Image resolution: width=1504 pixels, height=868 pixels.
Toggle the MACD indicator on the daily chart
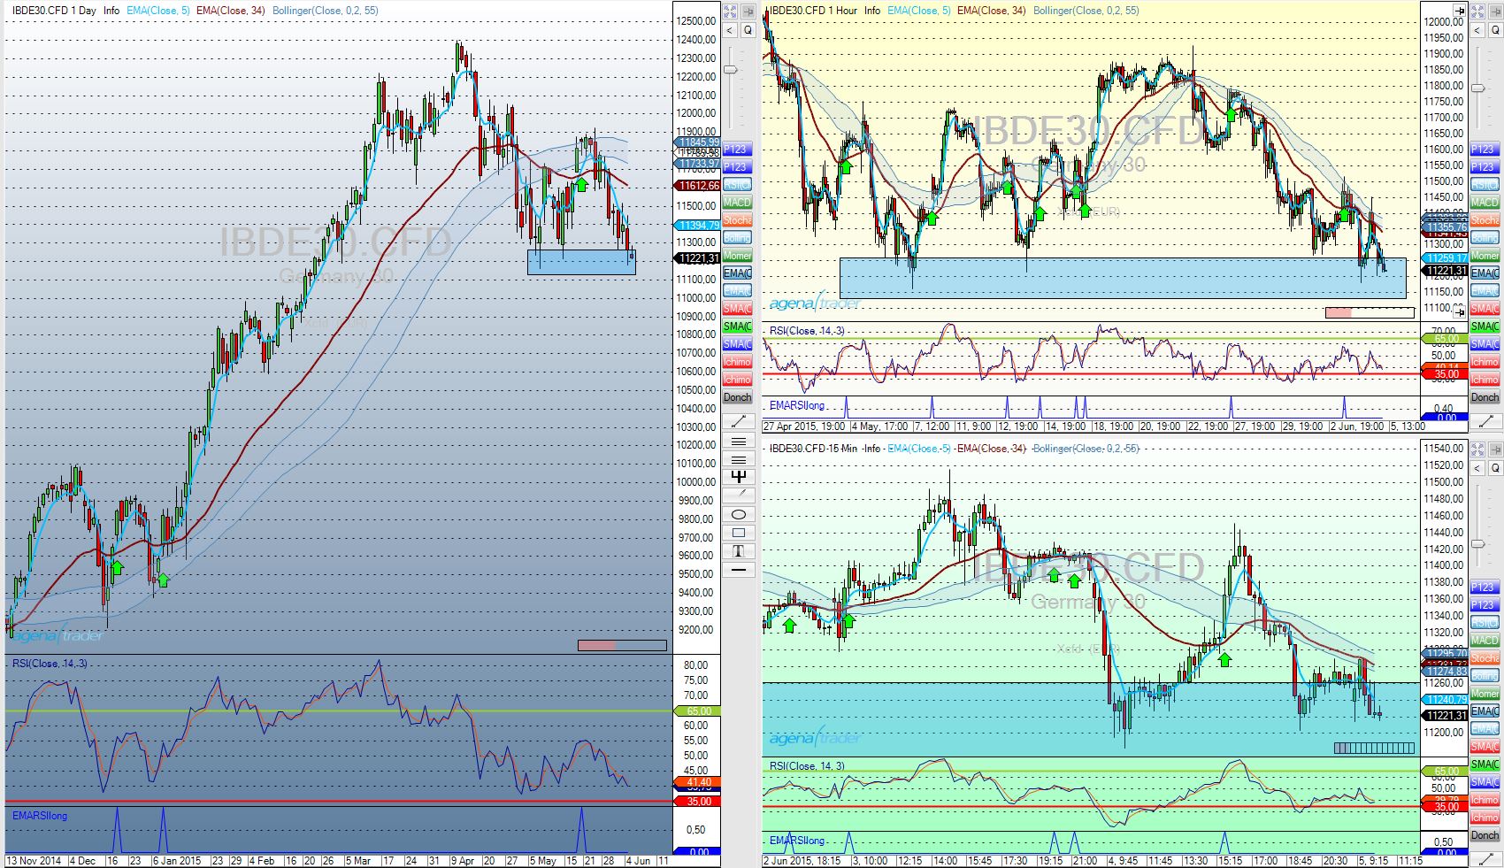[737, 203]
